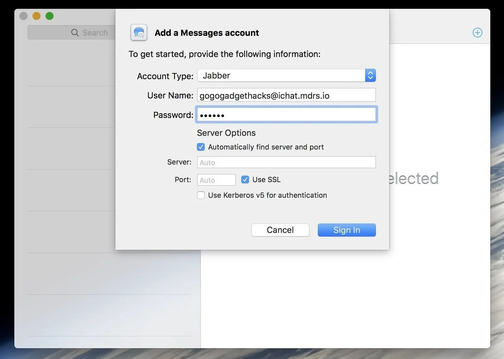This screenshot has height=359, width=504.
Task: Click the Messages app icon in dialog header
Action: [x=139, y=32]
